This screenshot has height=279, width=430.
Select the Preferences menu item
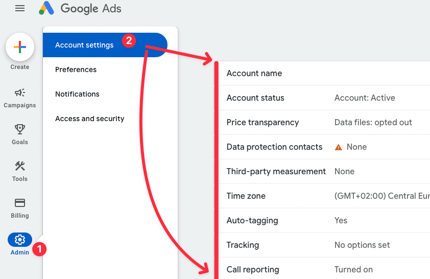pos(76,69)
